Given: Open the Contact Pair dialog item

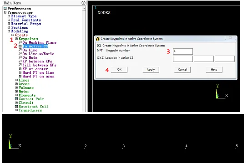Looking at the screenshot, I should [31, 99].
